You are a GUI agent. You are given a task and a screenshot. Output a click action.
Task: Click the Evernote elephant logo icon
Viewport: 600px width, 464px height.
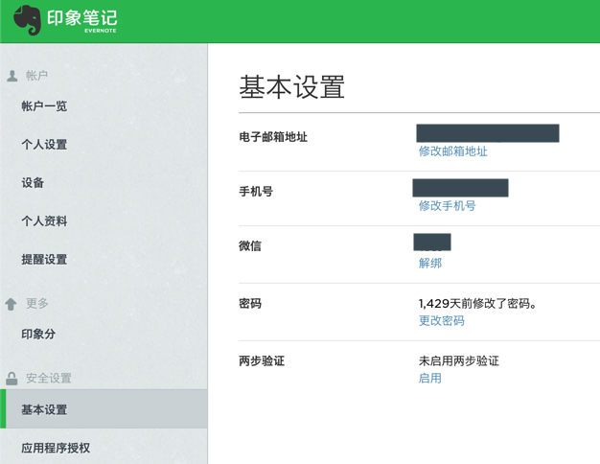click(x=27, y=20)
